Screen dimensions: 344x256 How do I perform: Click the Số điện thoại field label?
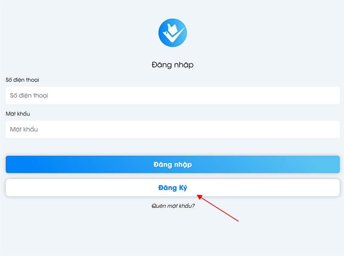tap(22, 80)
